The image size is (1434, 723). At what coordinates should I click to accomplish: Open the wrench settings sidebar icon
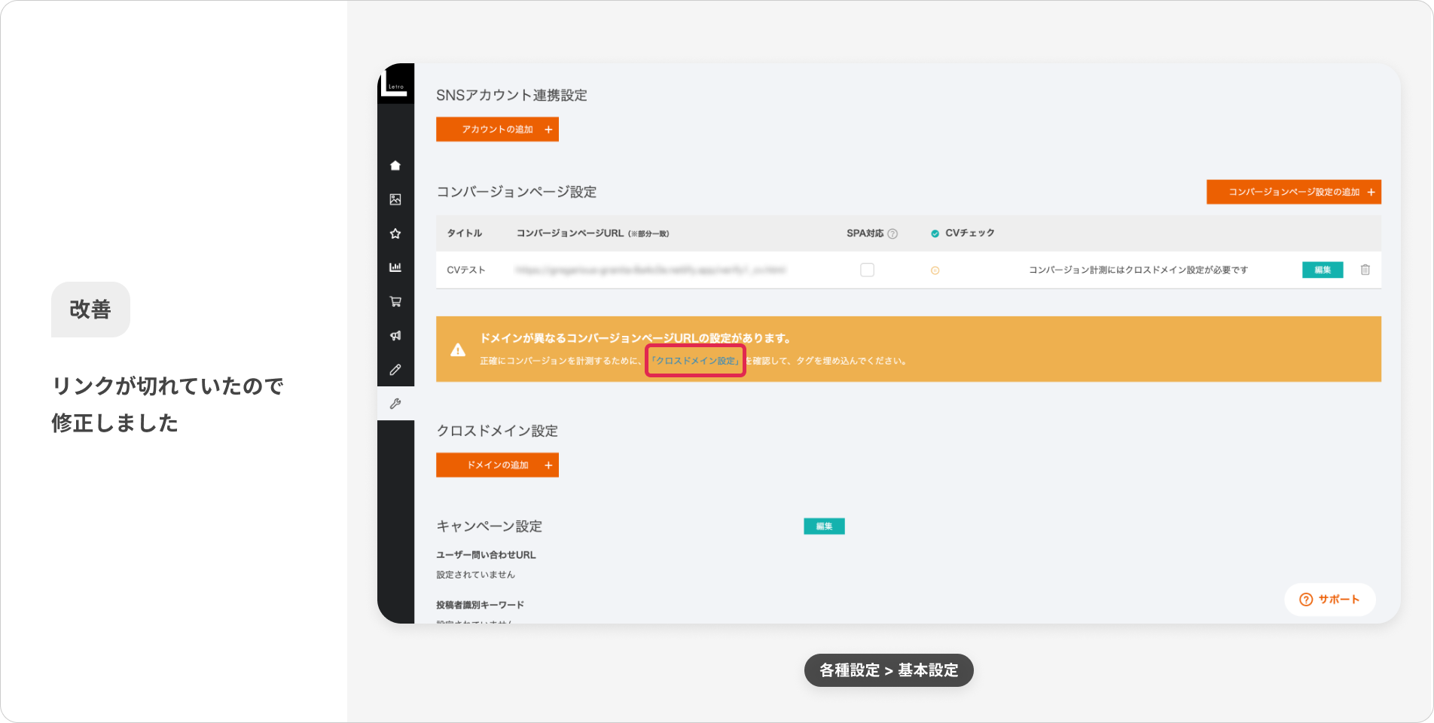coord(395,404)
